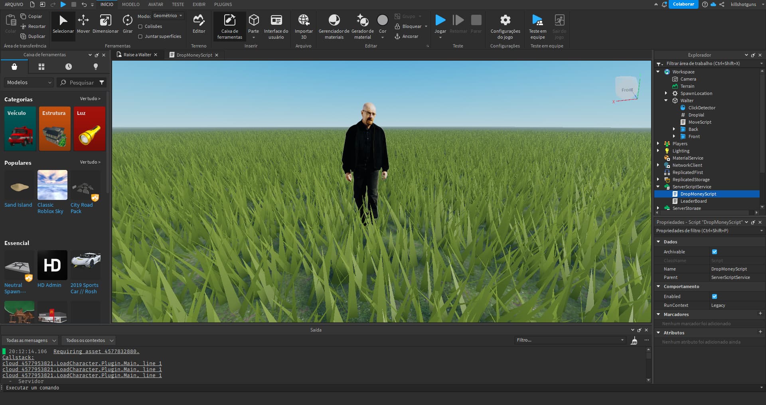Clear output with the broom icon

(x=634, y=341)
